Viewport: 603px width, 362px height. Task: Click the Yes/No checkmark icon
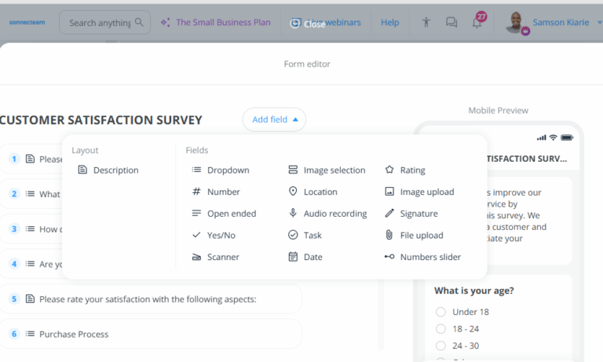[196, 235]
